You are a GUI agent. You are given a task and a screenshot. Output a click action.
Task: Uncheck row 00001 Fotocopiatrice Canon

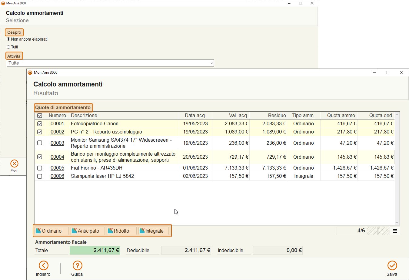(x=40, y=124)
